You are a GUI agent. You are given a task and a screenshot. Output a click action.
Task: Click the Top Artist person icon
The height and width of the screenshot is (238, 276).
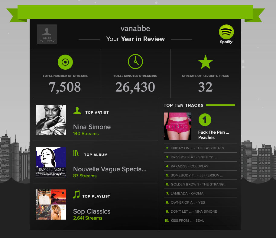(x=77, y=110)
